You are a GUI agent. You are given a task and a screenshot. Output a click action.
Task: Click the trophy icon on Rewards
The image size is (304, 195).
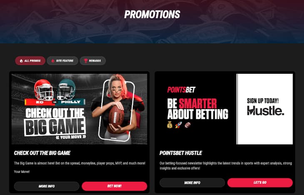(x=86, y=61)
